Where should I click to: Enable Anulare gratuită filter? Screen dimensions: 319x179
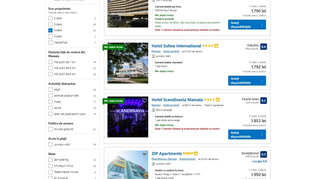pos(51,129)
